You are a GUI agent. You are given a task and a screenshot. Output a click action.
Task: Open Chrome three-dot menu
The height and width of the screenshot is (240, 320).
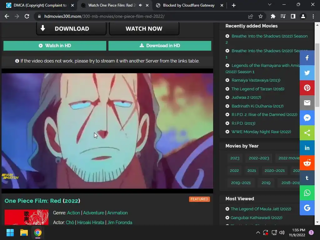(x=313, y=16)
